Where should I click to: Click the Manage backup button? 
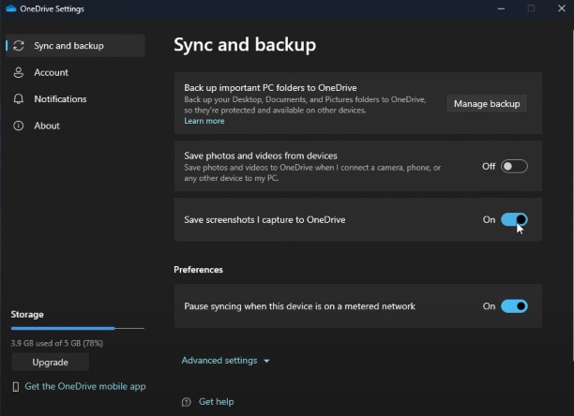(487, 104)
